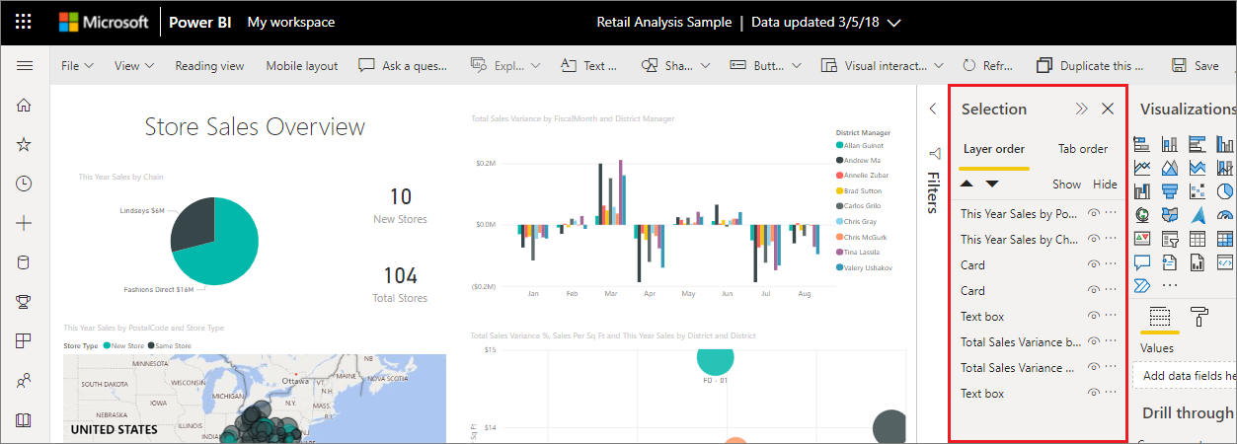1237x444 pixels.
Task: Toggle eye icon of the first Card layer
Action: pos(1093,264)
